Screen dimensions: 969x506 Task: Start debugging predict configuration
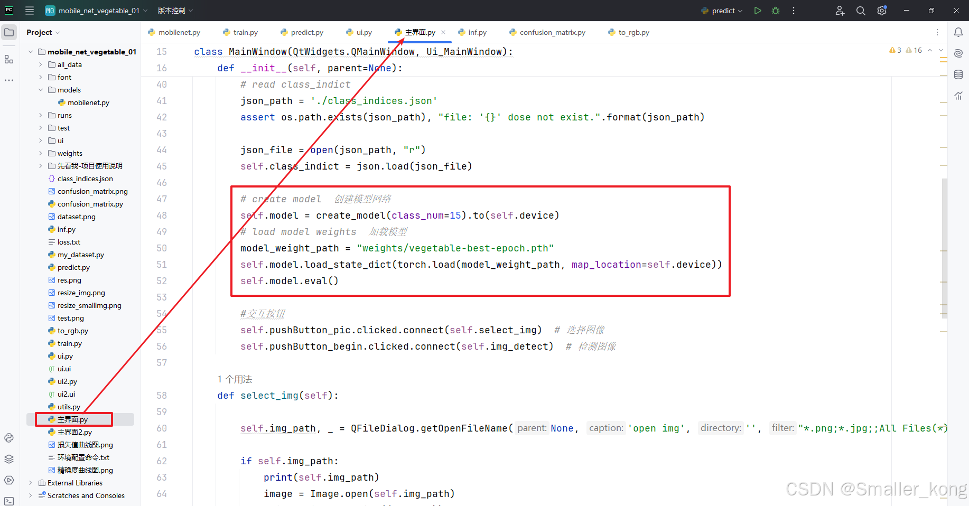(x=776, y=11)
